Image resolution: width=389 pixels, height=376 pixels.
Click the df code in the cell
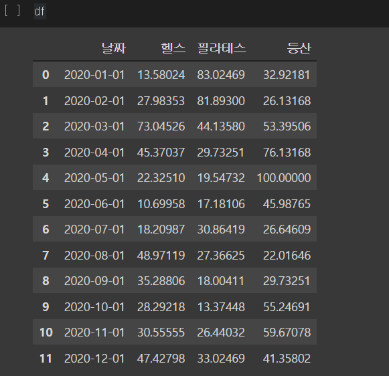40,11
